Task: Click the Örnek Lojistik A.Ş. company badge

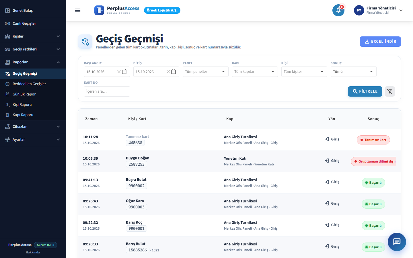Action: click(x=162, y=10)
